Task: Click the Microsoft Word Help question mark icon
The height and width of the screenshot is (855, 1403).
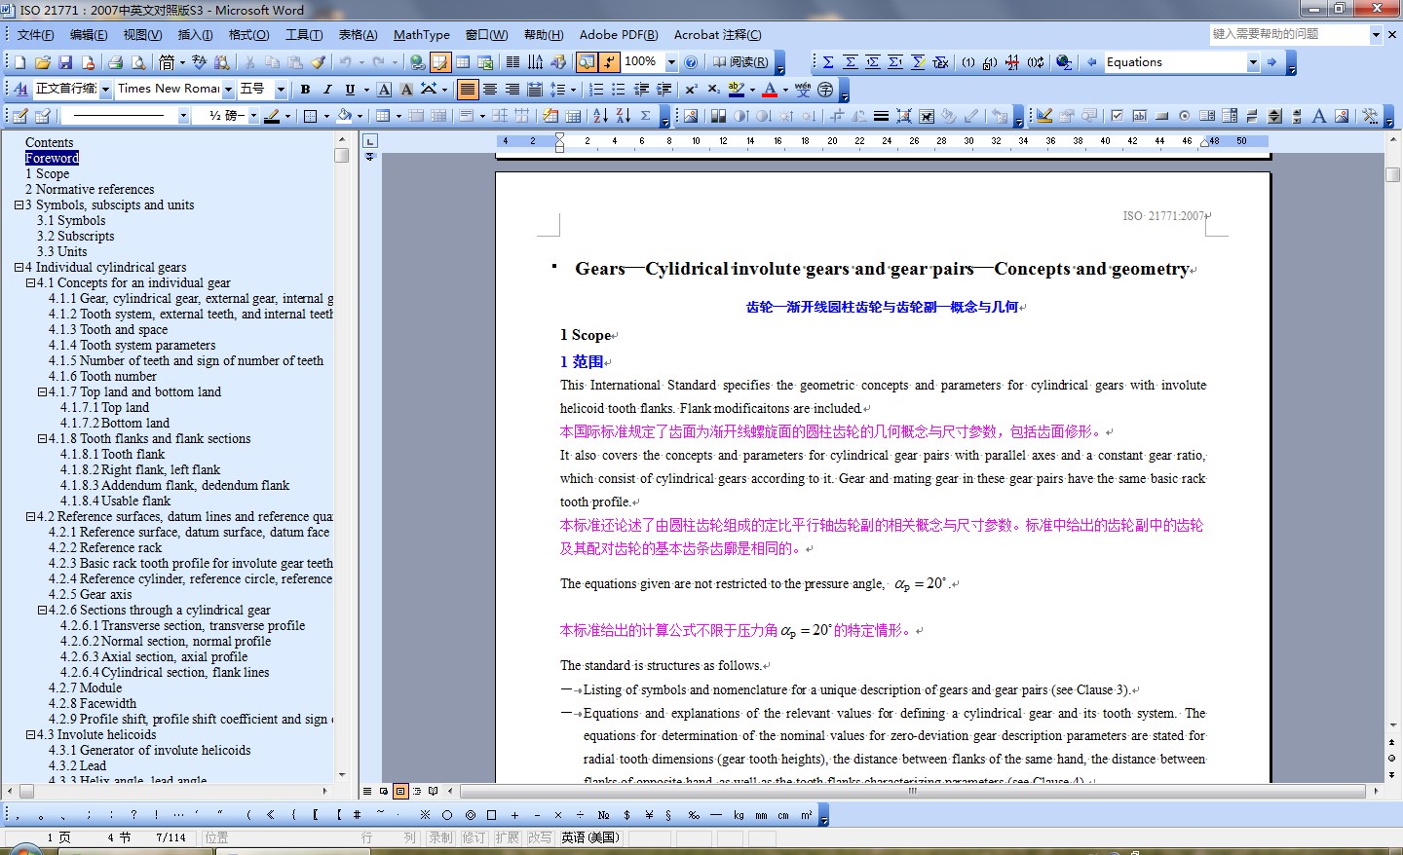Action: pyautogui.click(x=691, y=62)
